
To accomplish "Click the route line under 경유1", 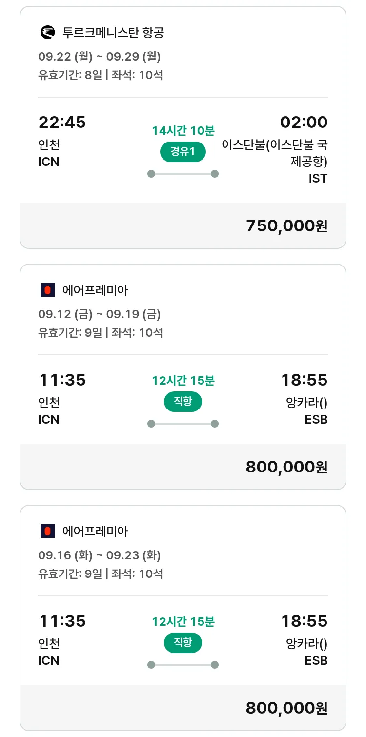I will click(183, 174).
